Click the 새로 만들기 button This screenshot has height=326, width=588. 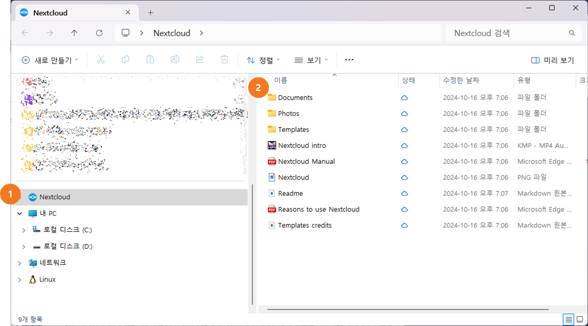point(50,60)
